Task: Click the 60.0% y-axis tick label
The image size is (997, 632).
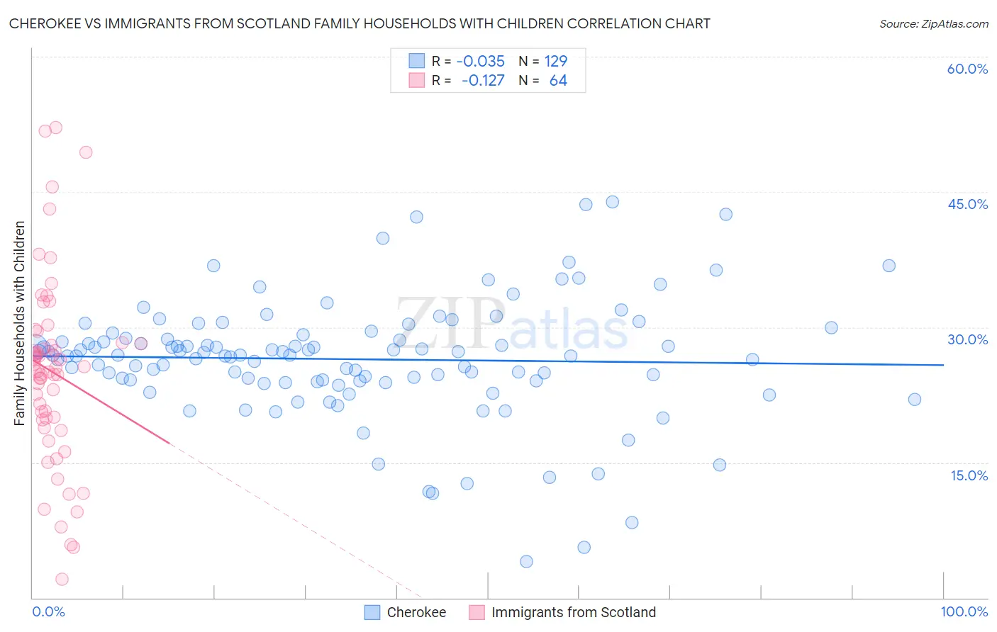Action: tap(967, 69)
